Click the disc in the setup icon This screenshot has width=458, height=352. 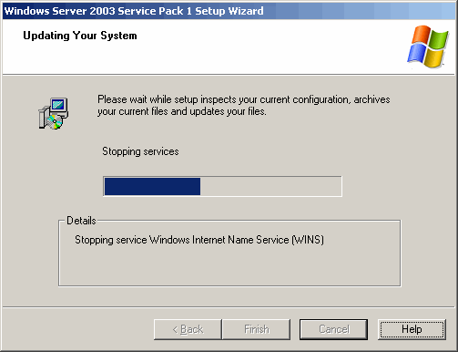pos(55,122)
